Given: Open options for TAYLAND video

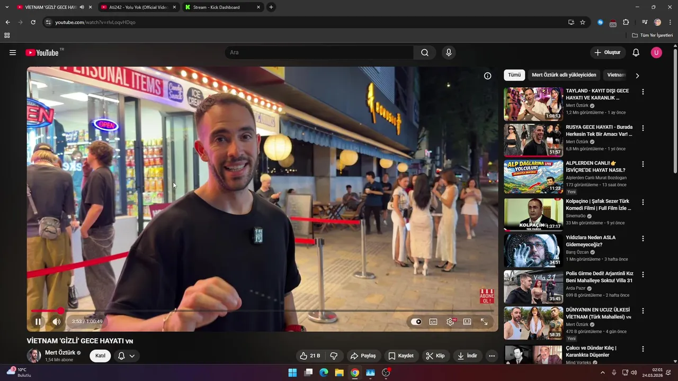Looking at the screenshot, I should coord(643,92).
